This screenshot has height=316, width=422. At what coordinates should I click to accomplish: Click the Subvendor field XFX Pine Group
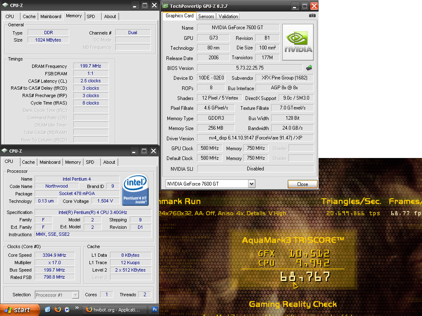point(284,78)
